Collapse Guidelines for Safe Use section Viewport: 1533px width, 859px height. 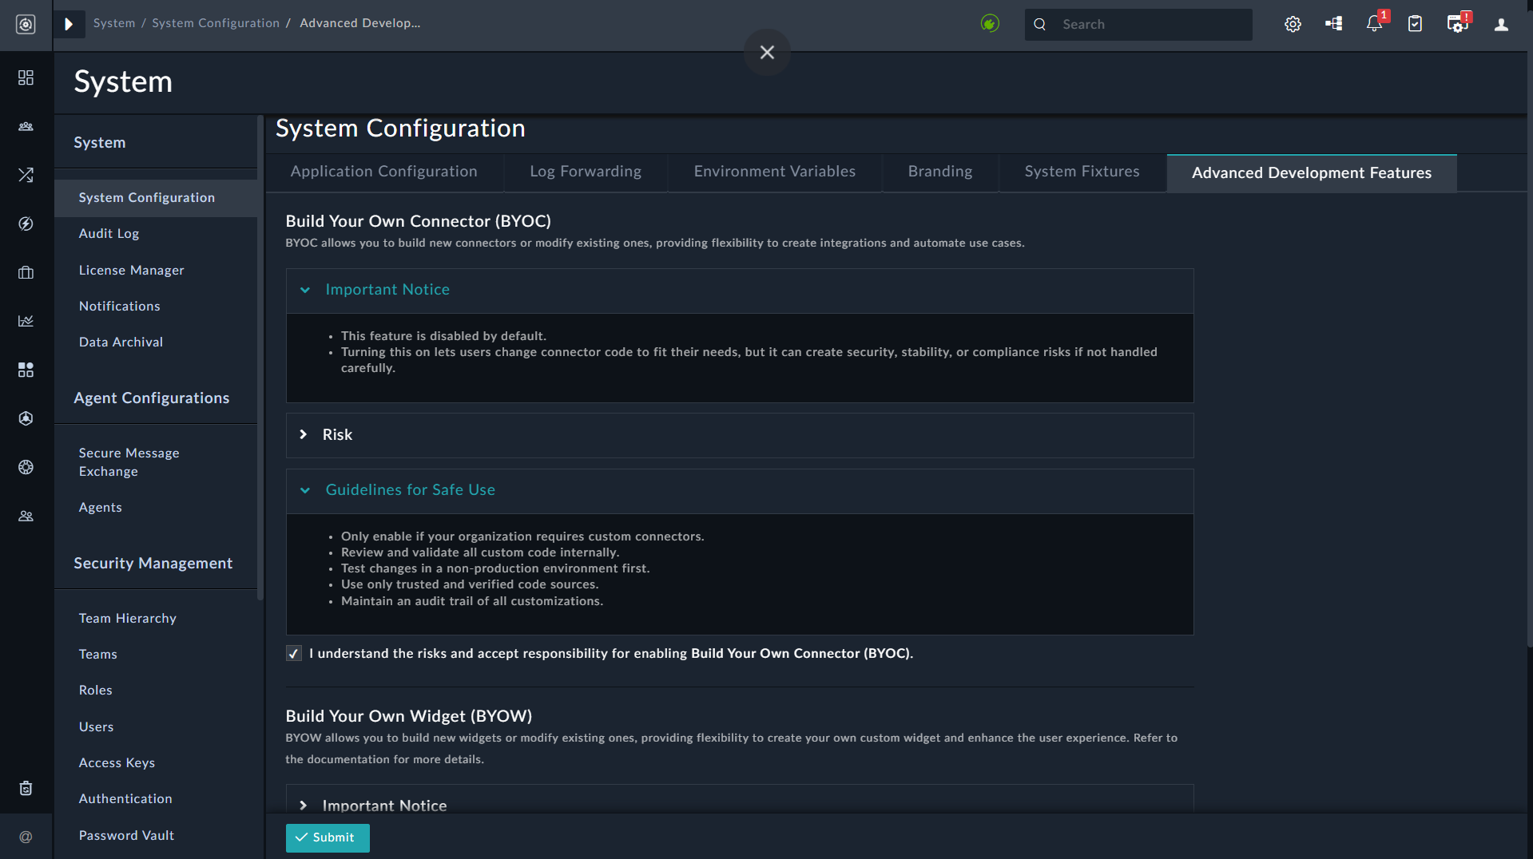pos(740,490)
